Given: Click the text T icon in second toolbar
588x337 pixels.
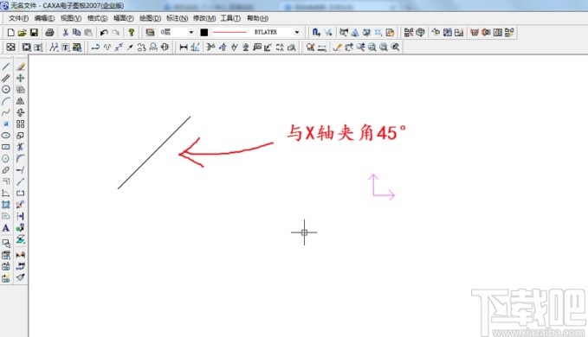Looking at the screenshot, I should tap(65, 48).
